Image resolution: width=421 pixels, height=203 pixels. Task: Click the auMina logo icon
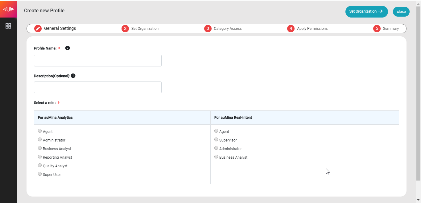8,9
